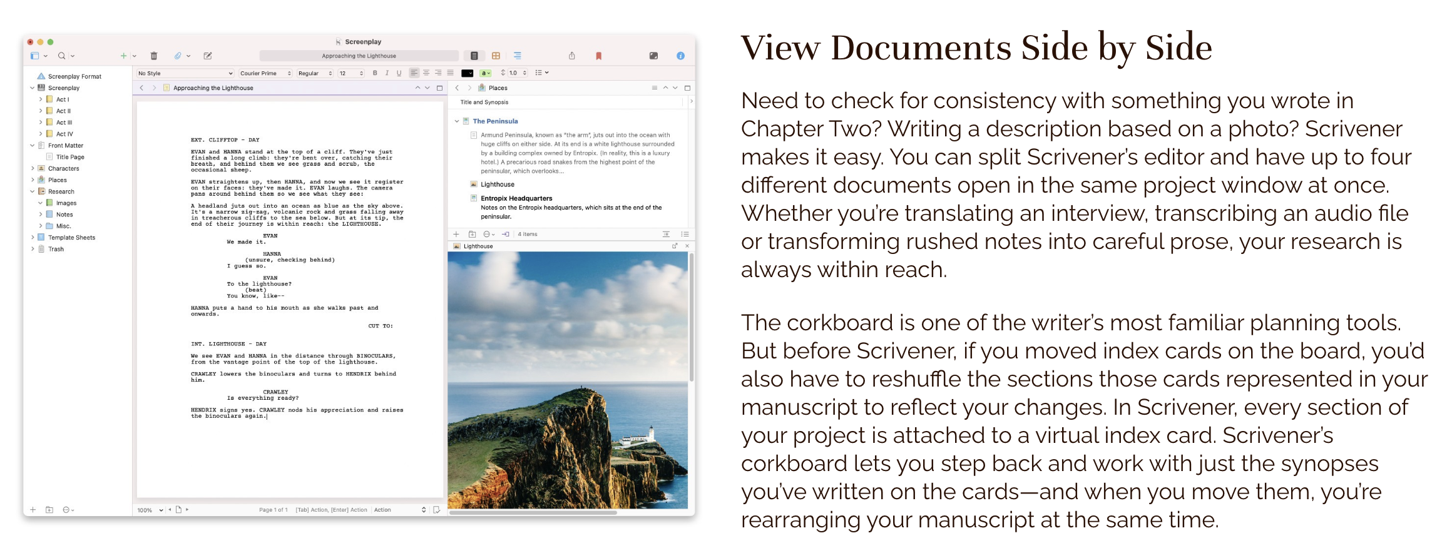
Task: Switch to corkboard view mode
Action: (496, 56)
